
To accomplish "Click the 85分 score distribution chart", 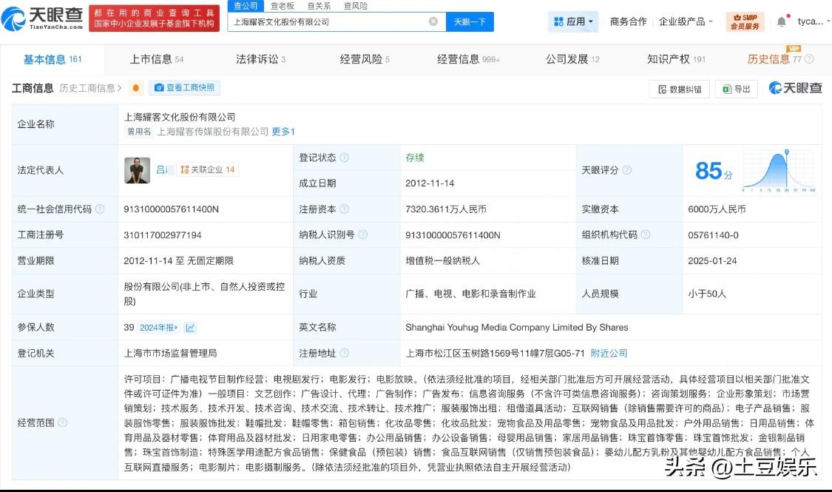I will (779, 170).
